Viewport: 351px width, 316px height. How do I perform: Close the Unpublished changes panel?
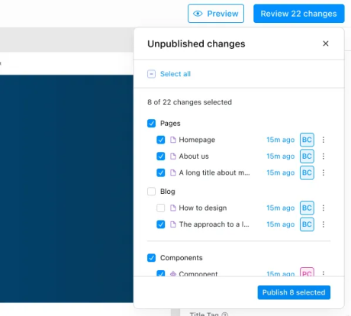click(x=326, y=44)
